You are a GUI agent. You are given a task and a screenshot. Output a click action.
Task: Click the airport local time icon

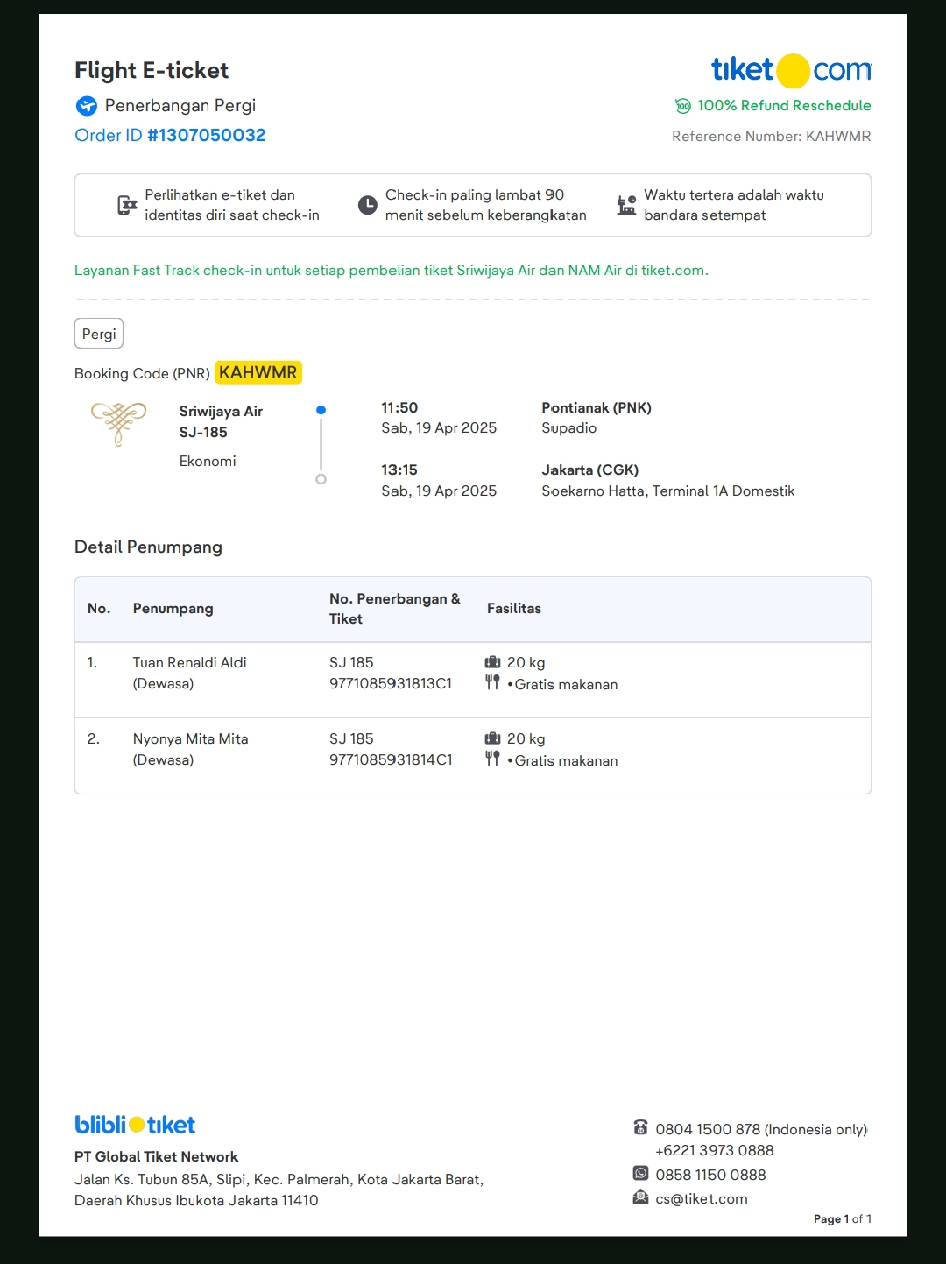click(626, 205)
